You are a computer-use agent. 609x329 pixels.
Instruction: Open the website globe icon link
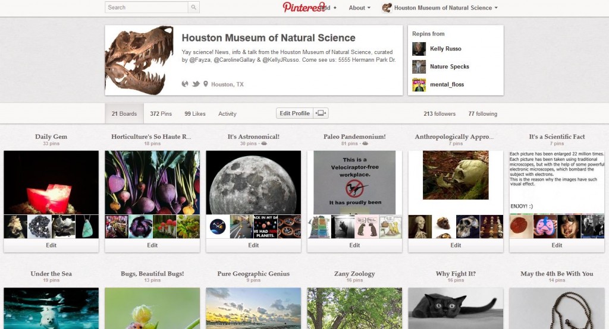click(x=185, y=84)
